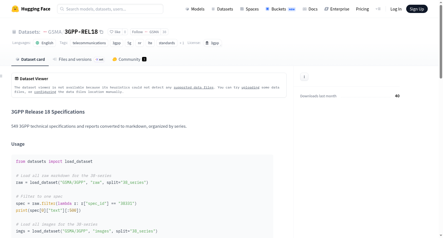Screen dimensions: 443x238
Task: Open the Docs page
Action: pos(310,9)
